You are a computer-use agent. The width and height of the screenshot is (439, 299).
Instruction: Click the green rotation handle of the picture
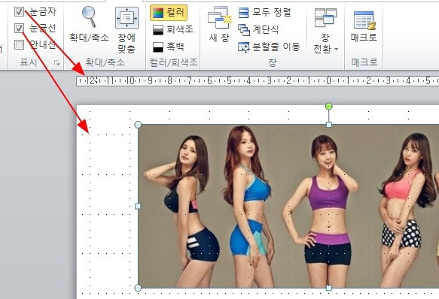coord(329,106)
